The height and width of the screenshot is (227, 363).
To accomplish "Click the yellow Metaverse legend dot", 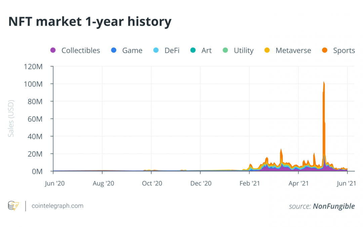I will [267, 50].
